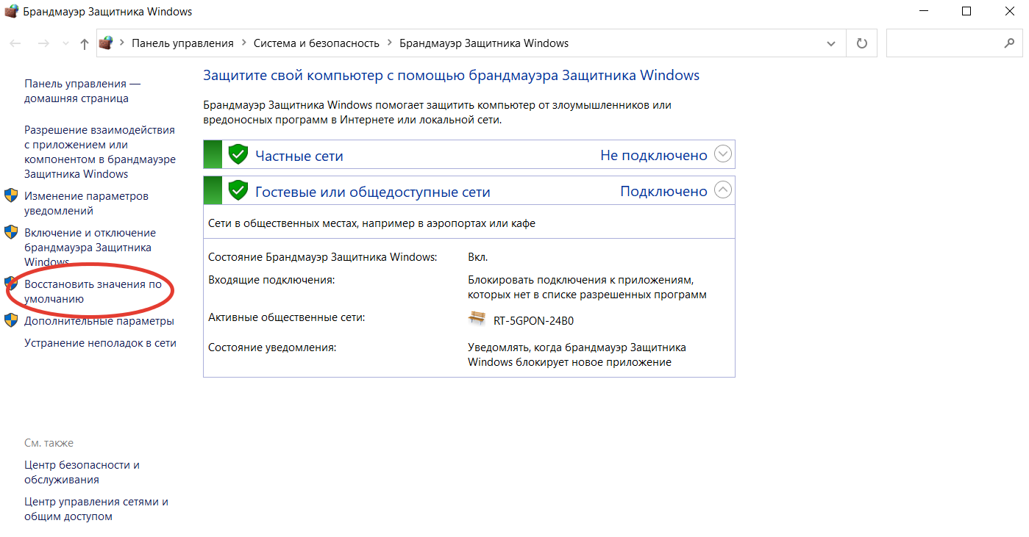The height and width of the screenshot is (537, 1029).
Task: Open 'Изменение параметров уведомлений' link
Action: coord(87,203)
